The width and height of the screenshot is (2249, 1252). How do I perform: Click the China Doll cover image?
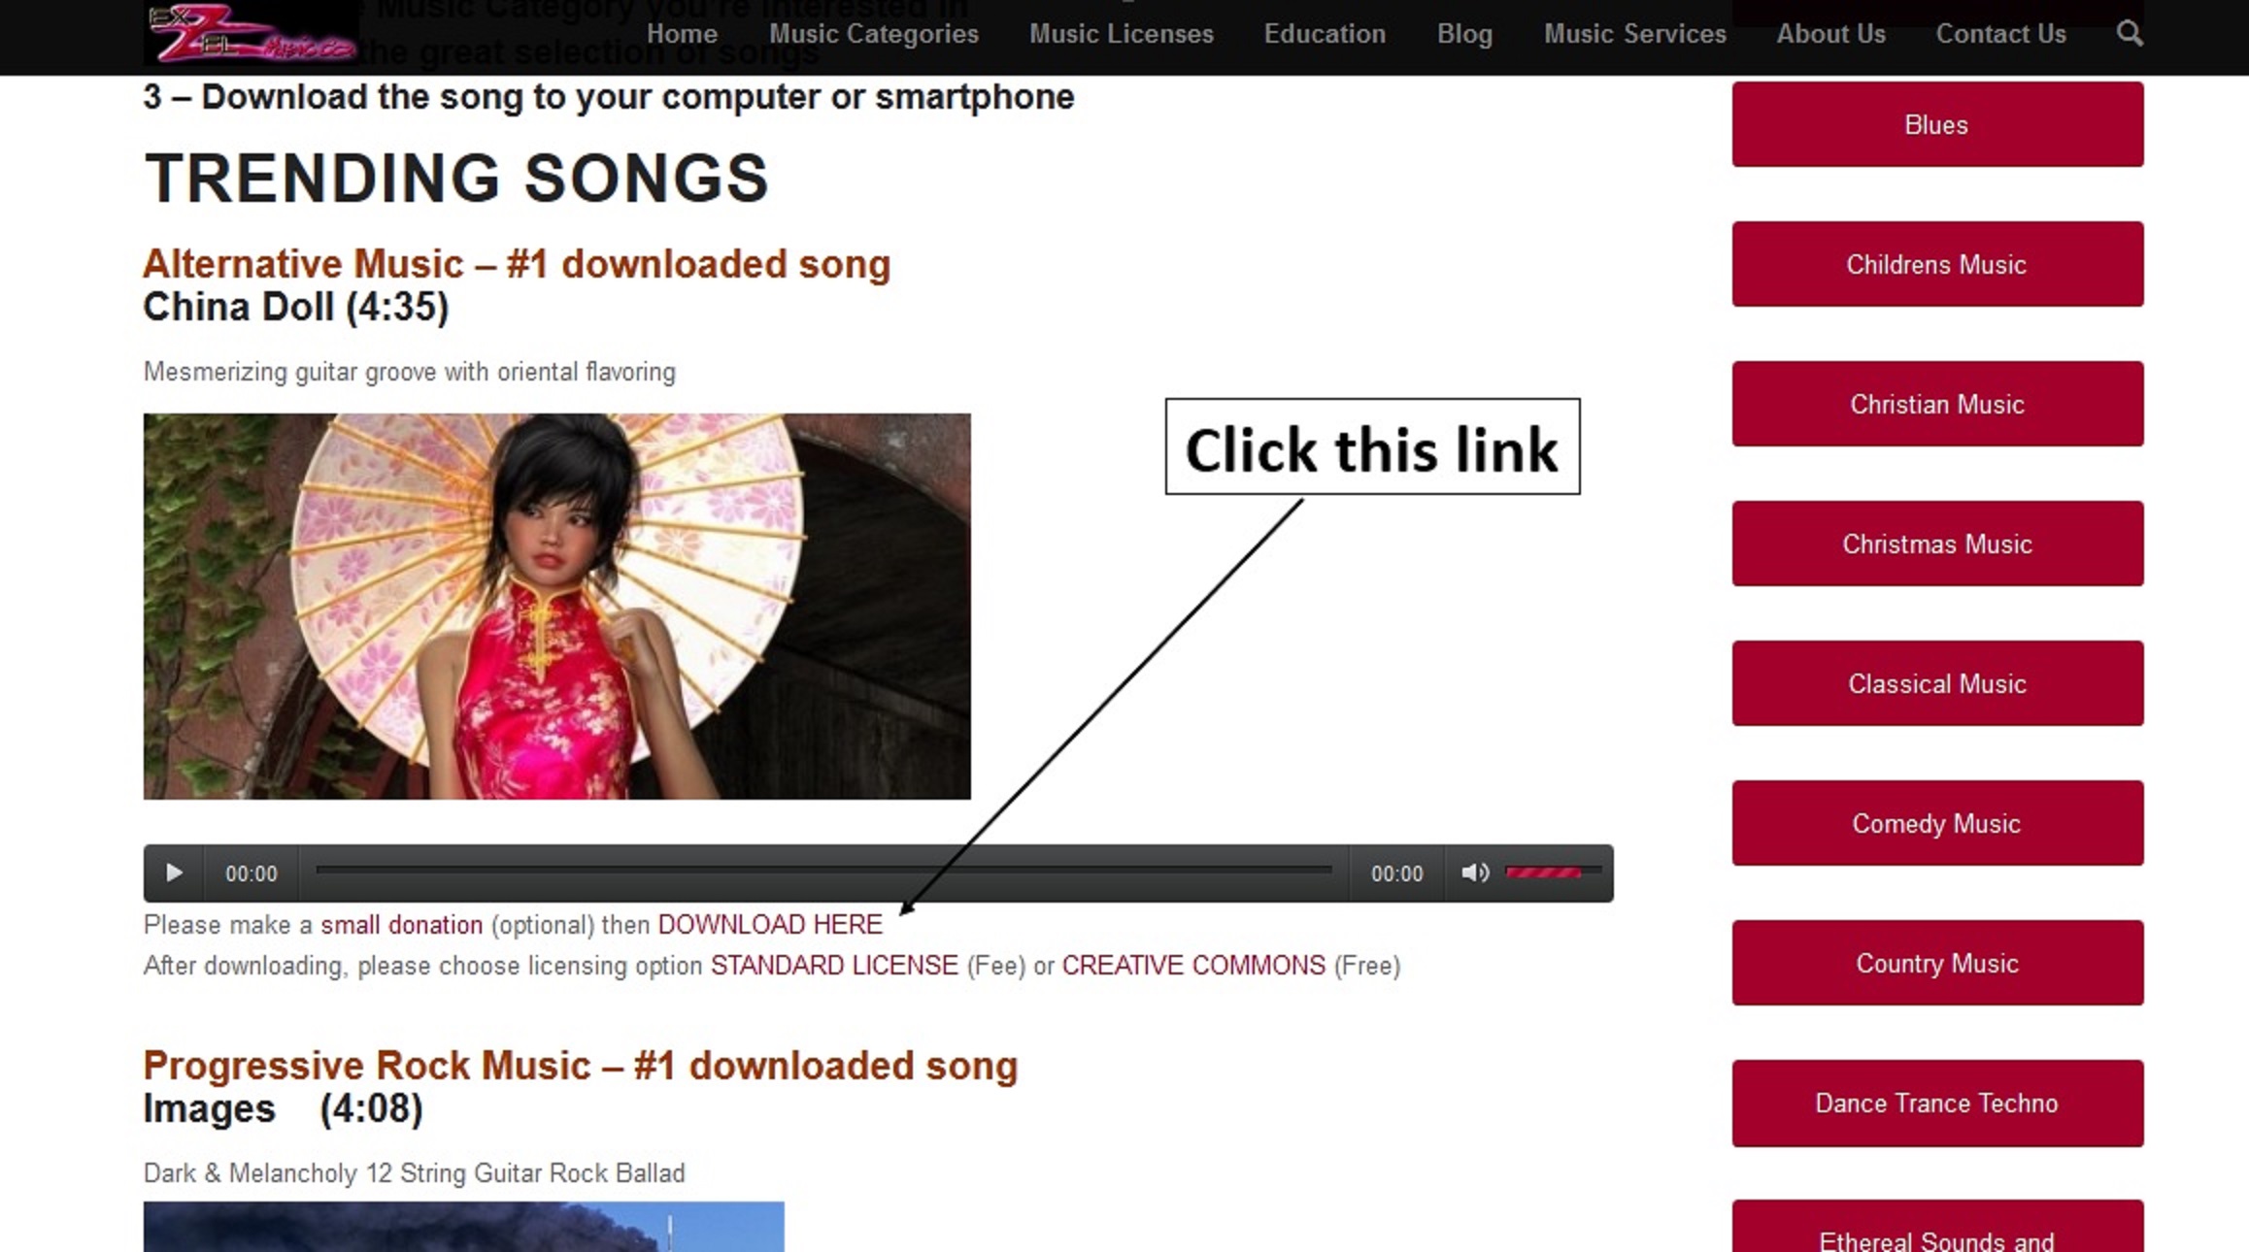click(556, 607)
